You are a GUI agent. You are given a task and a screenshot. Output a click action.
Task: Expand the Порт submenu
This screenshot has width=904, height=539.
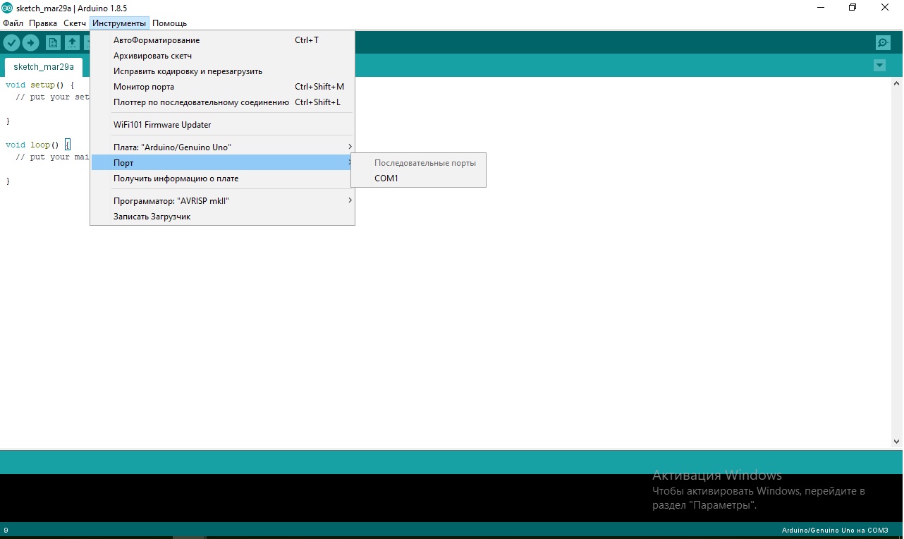pyautogui.click(x=222, y=163)
